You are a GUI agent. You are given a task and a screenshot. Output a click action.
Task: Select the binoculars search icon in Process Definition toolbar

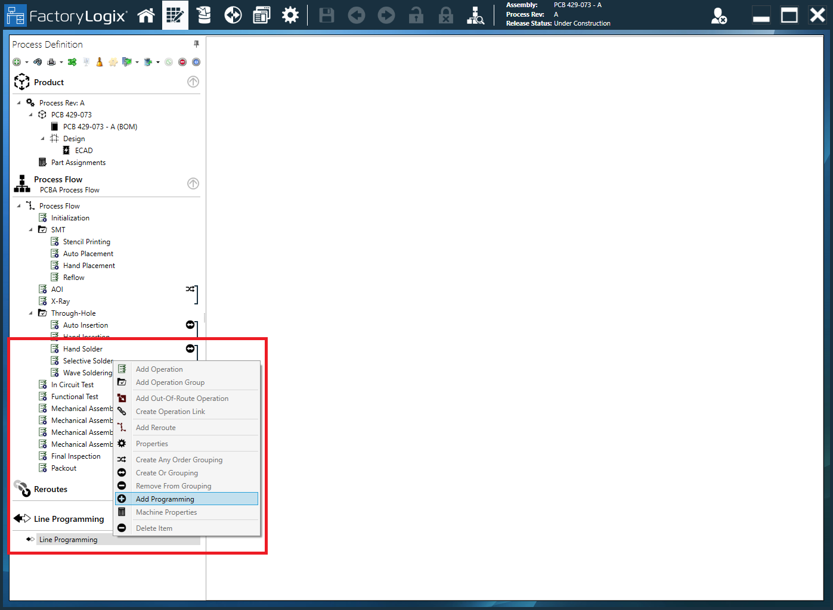[x=38, y=61]
